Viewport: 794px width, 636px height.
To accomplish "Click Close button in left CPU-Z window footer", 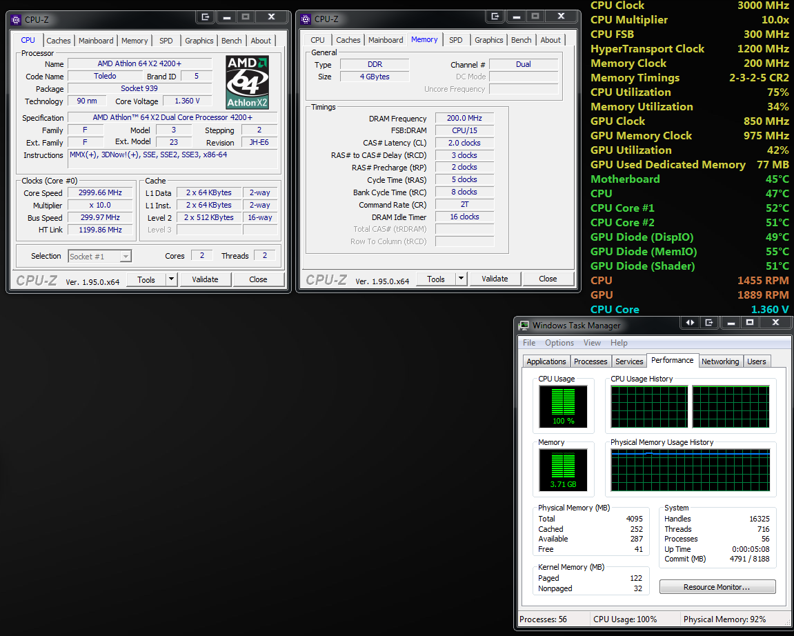I will 258,279.
